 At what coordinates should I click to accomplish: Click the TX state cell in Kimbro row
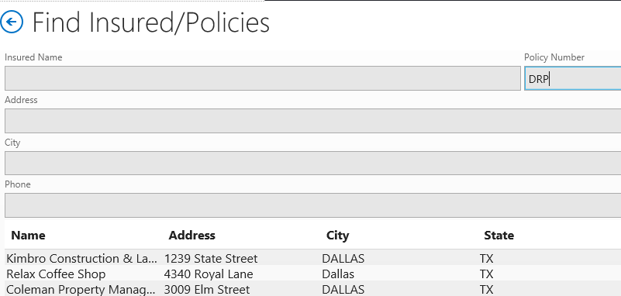[486, 258]
